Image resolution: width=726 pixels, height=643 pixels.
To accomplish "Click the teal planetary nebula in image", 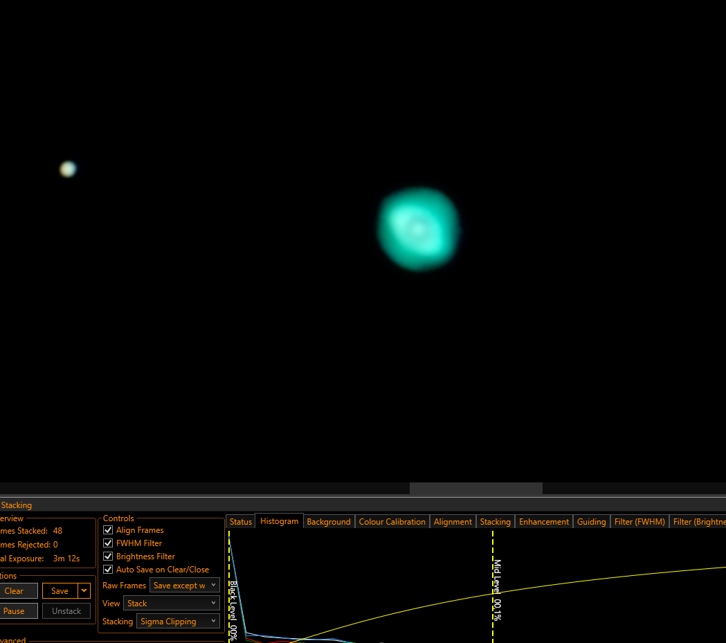I will pos(419,228).
